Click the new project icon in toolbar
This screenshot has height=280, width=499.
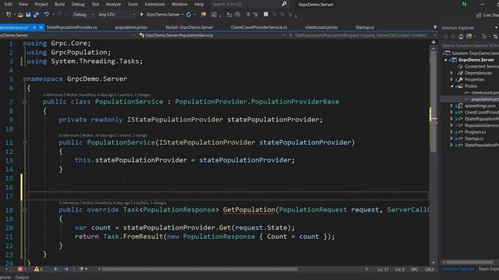[9, 15]
